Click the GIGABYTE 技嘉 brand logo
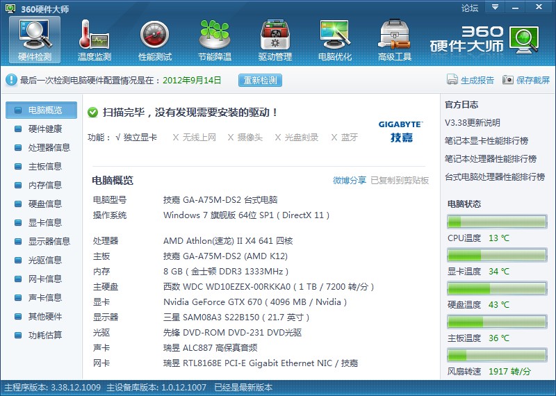Screen dimensions: 556x396 click(x=401, y=131)
